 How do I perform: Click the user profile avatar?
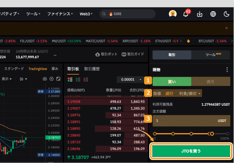tap(173, 14)
